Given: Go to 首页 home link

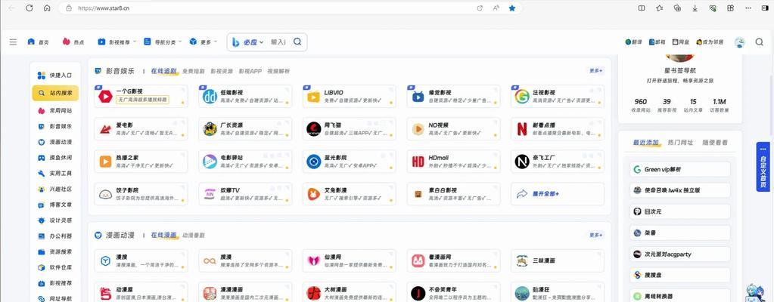Looking at the screenshot, I should click(38, 42).
